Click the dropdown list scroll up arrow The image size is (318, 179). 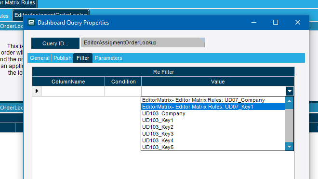(290, 101)
